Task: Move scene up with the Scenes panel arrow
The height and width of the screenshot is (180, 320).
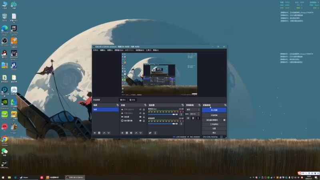Action: 104,133
